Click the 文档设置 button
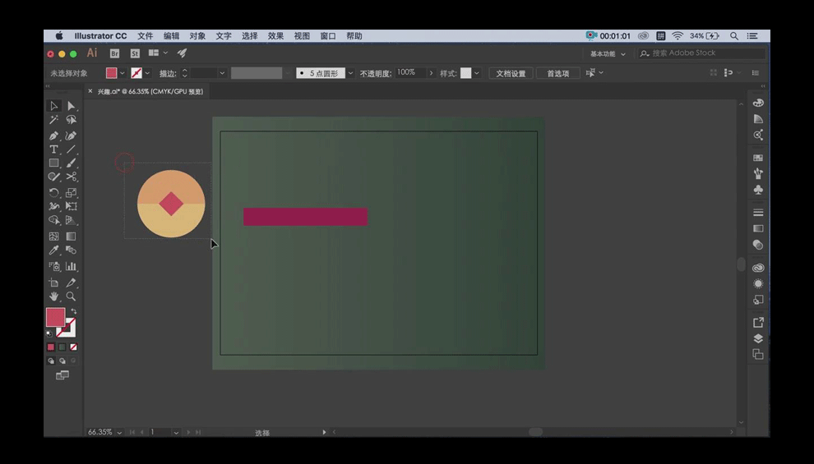Image resolution: width=814 pixels, height=464 pixels. coord(511,74)
